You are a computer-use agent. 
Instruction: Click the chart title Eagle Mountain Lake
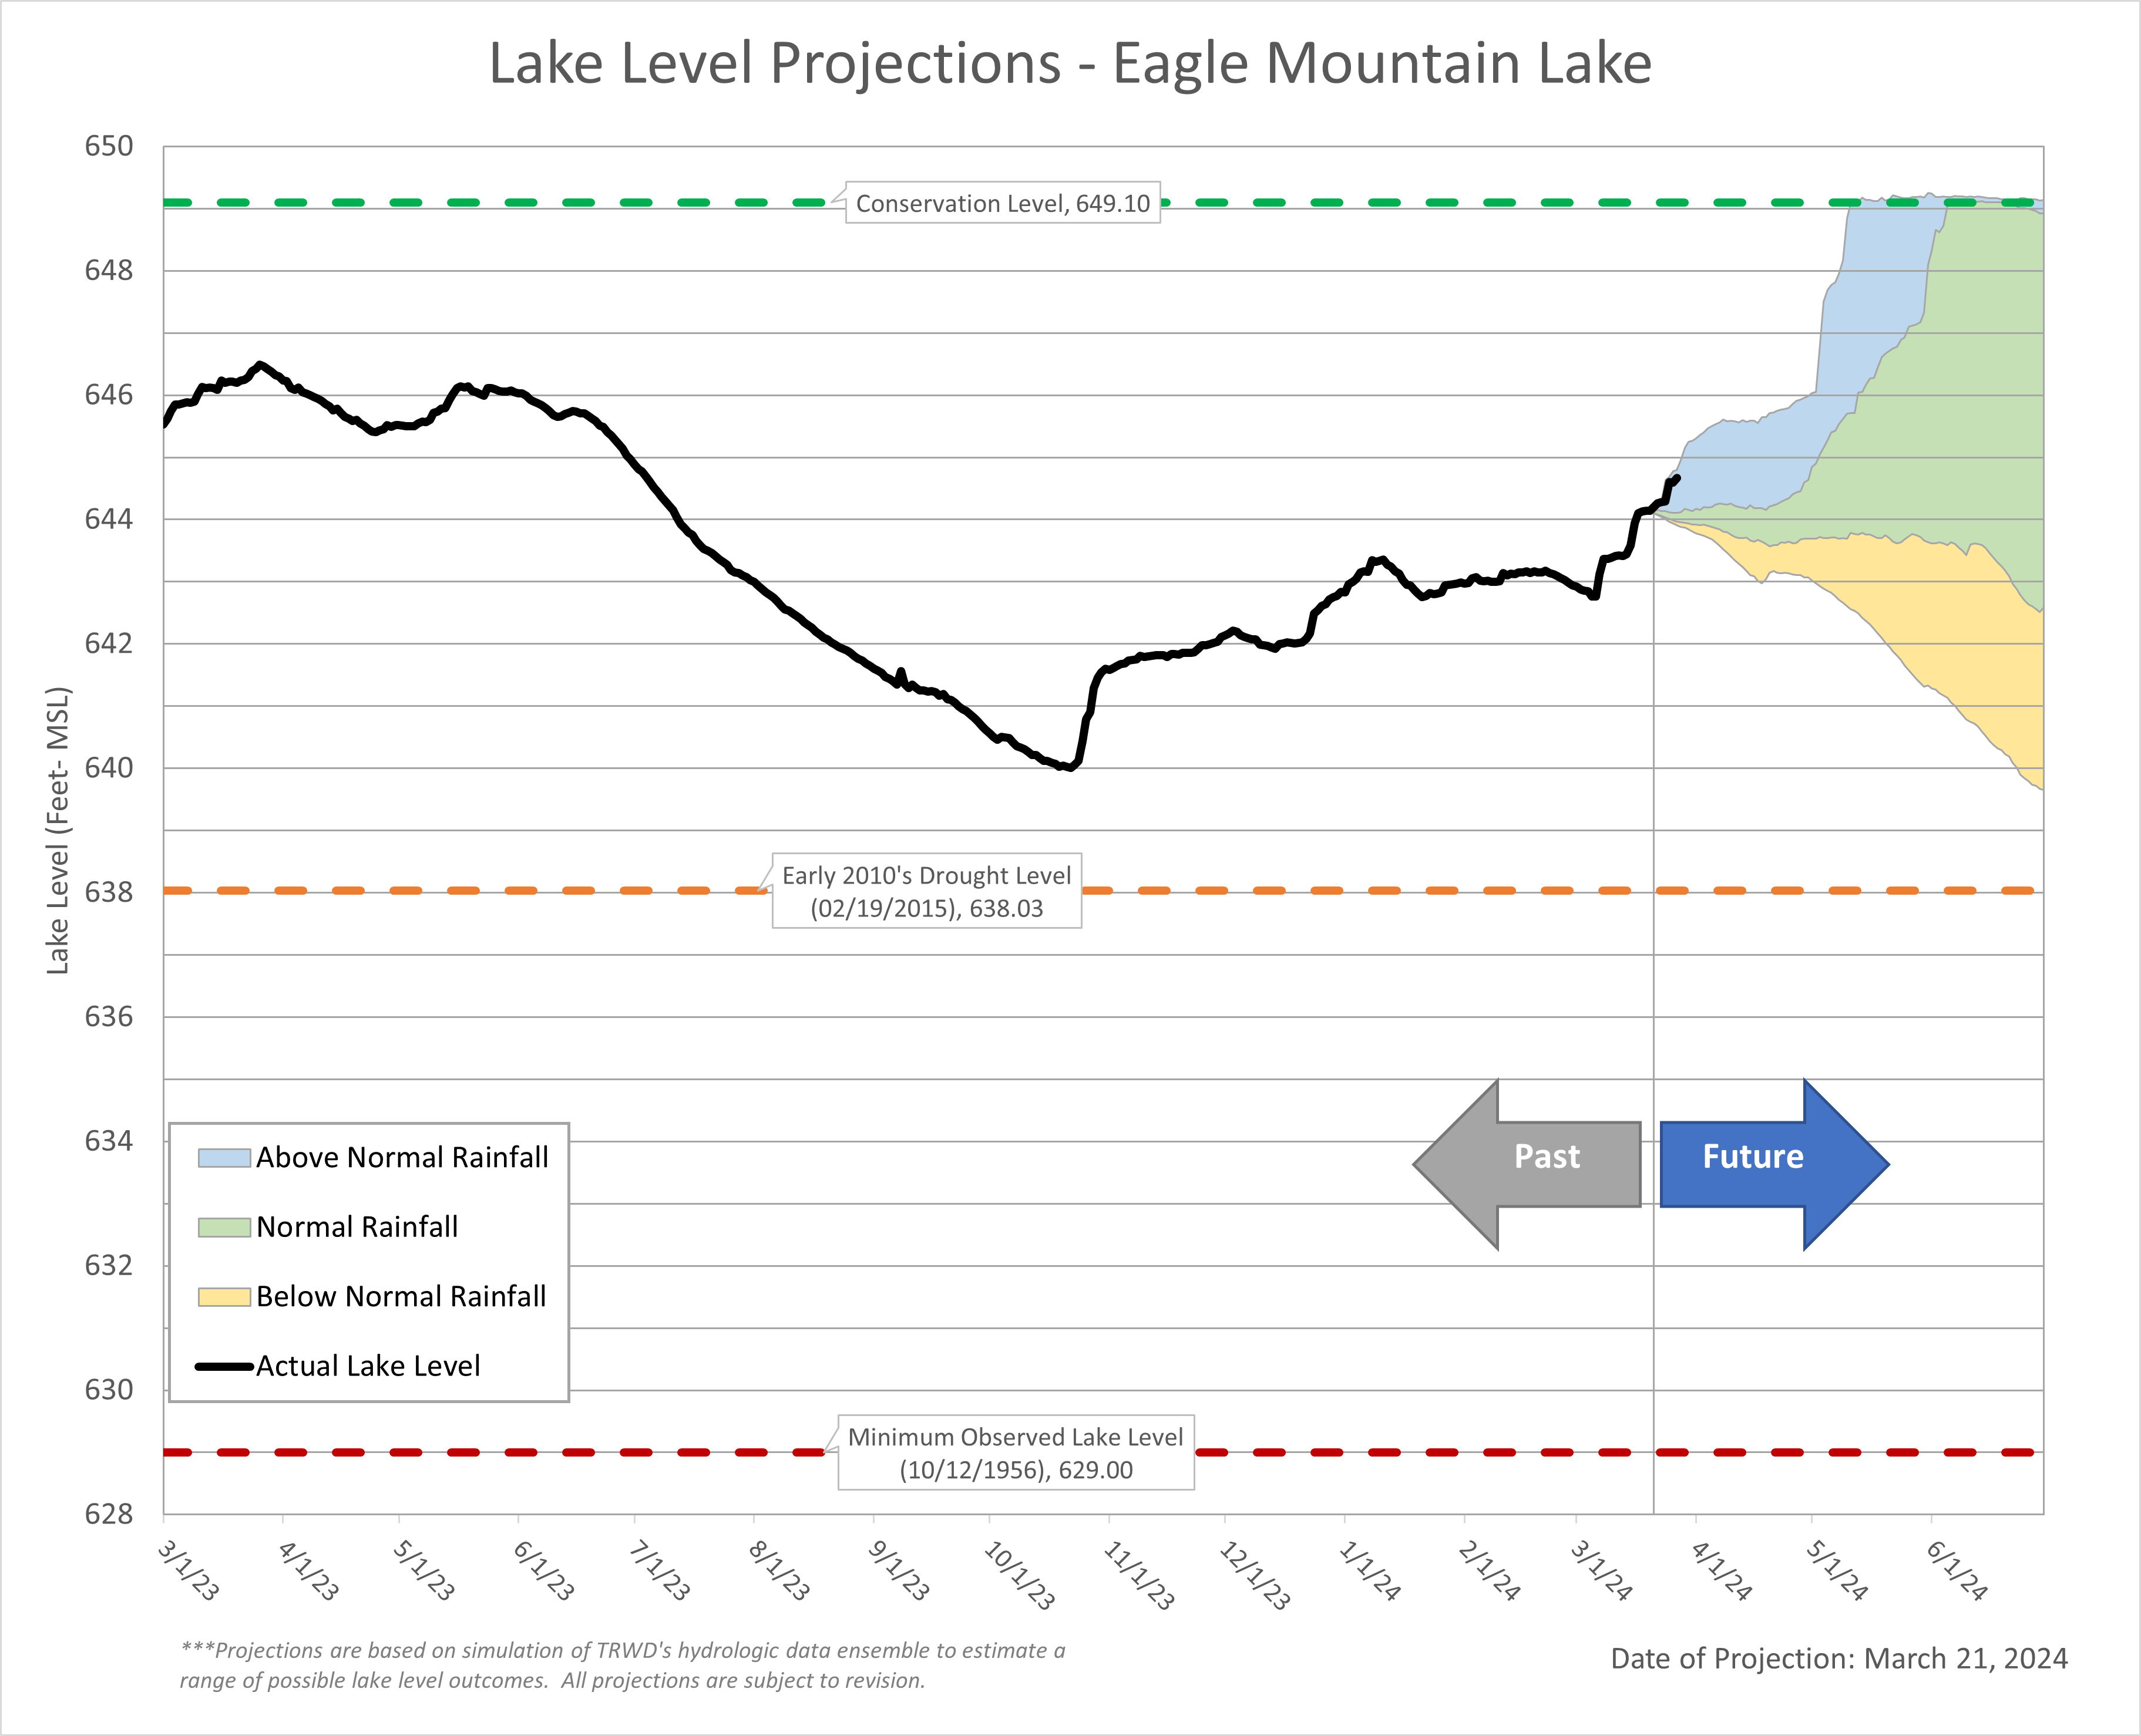1070,63
